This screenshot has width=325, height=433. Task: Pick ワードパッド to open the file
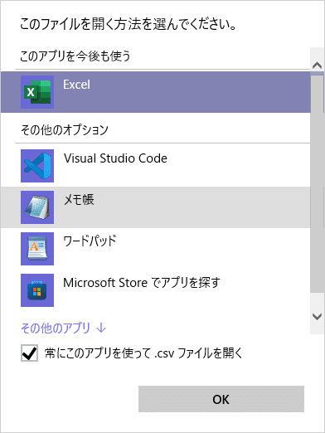(x=155, y=249)
